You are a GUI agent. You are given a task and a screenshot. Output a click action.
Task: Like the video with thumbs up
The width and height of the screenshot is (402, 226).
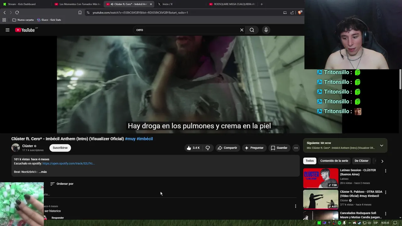193,148
